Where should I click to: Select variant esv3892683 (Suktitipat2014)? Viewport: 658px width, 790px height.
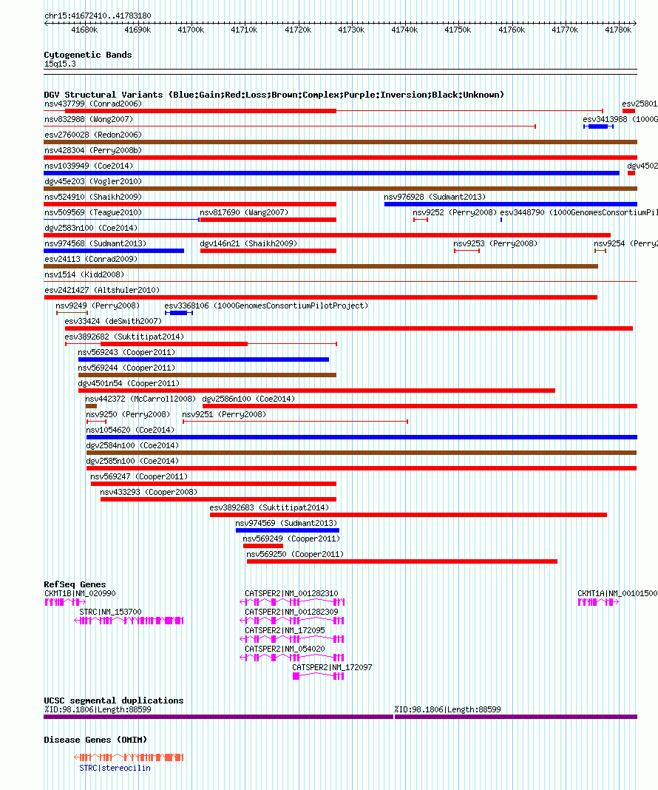(269, 508)
